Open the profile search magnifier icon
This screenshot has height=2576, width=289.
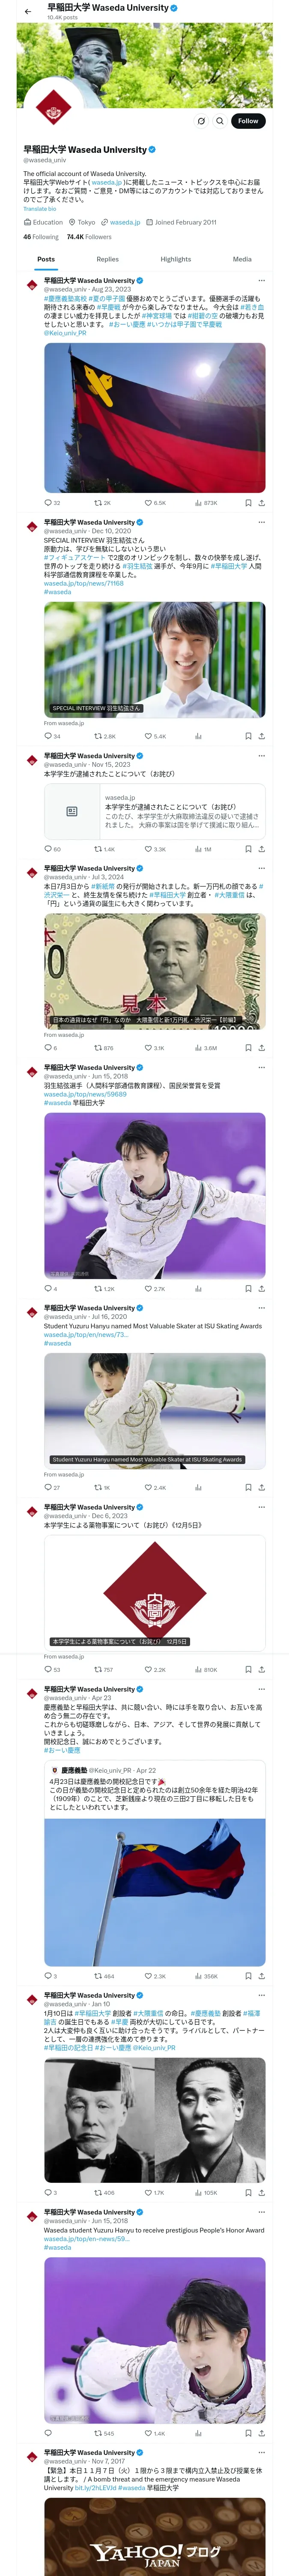pos(219,121)
